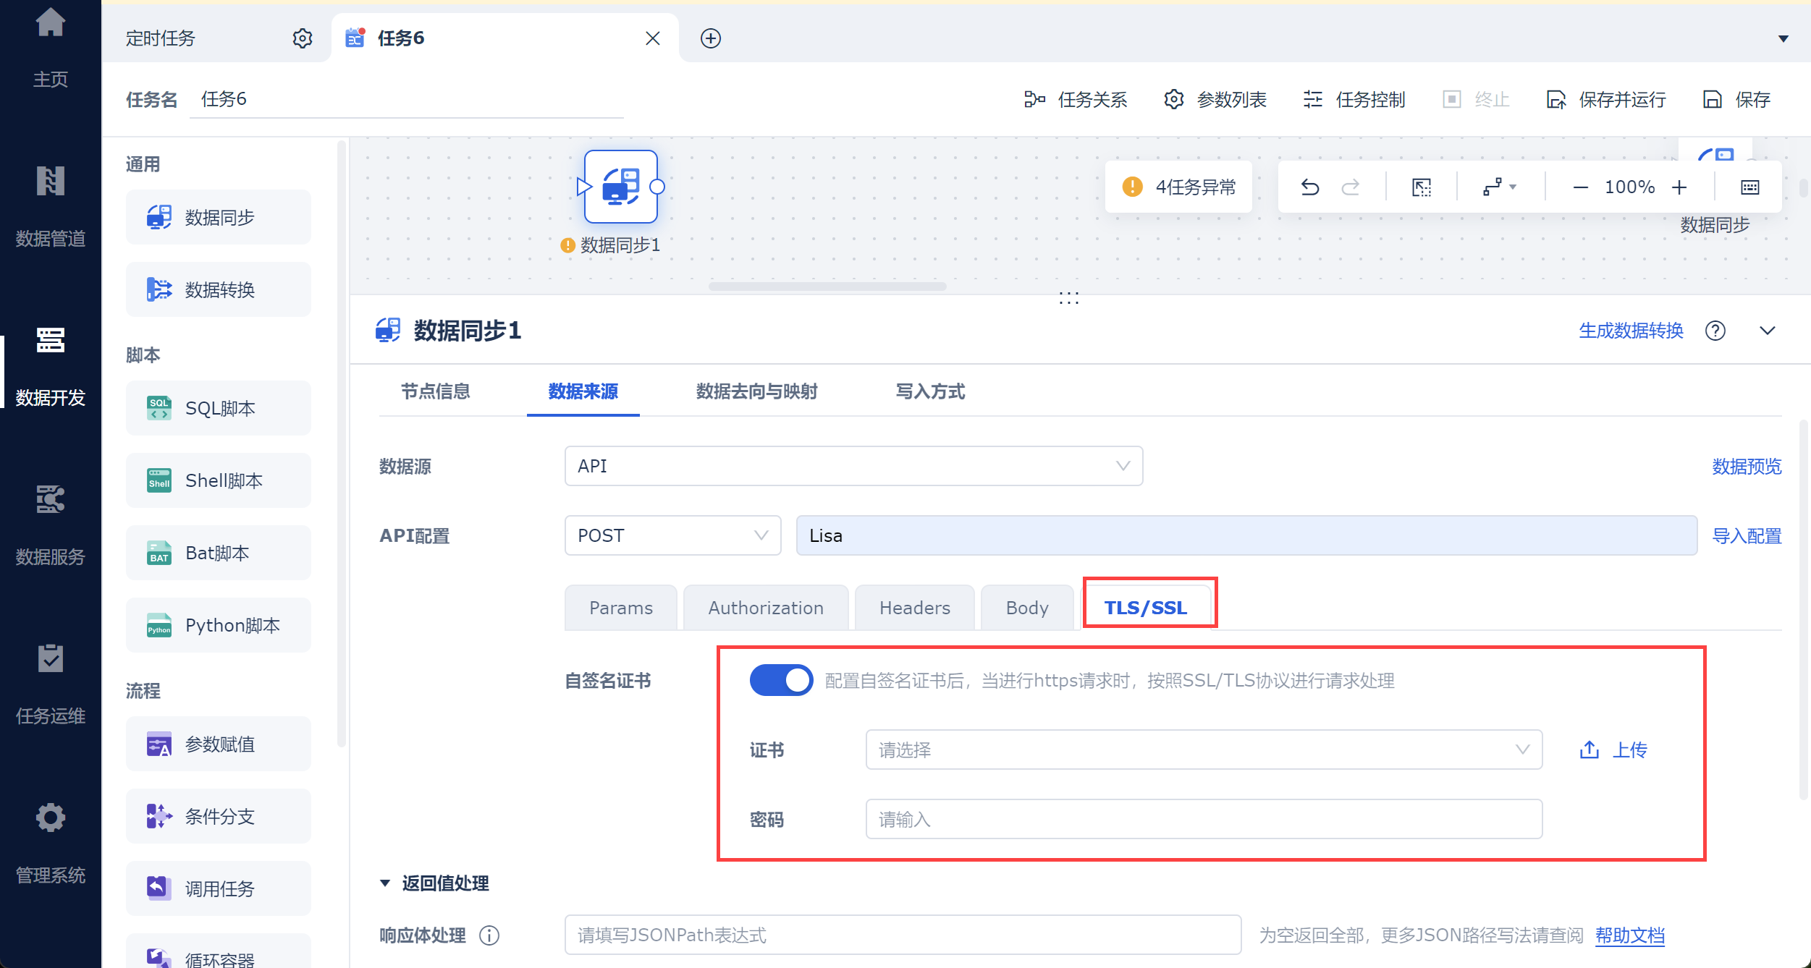1811x968 pixels.
Task: Open settings gear beside 定时任务
Action: [302, 38]
